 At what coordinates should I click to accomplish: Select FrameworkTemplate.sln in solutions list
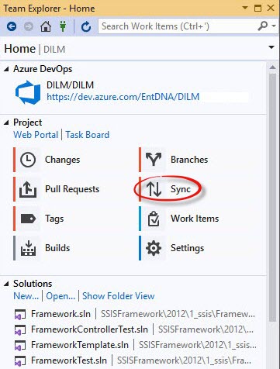click(x=80, y=345)
